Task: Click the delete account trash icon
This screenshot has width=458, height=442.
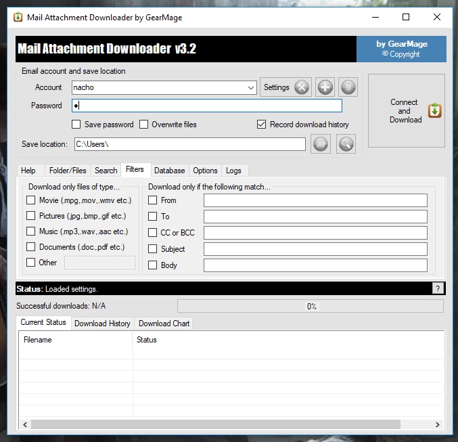Action: [348, 87]
